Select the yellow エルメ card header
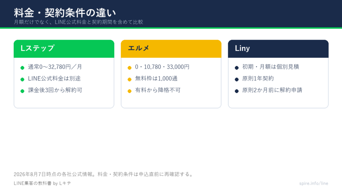The image size is (342, 192). [x=171, y=49]
